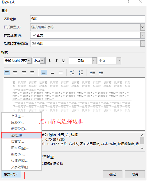Expand the 样式基准 dropdown
This screenshot has width=147, height=181.
(x=142, y=35)
